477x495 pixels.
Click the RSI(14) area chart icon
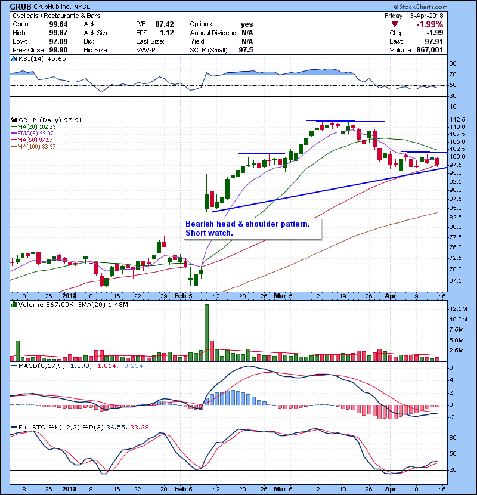14,58
